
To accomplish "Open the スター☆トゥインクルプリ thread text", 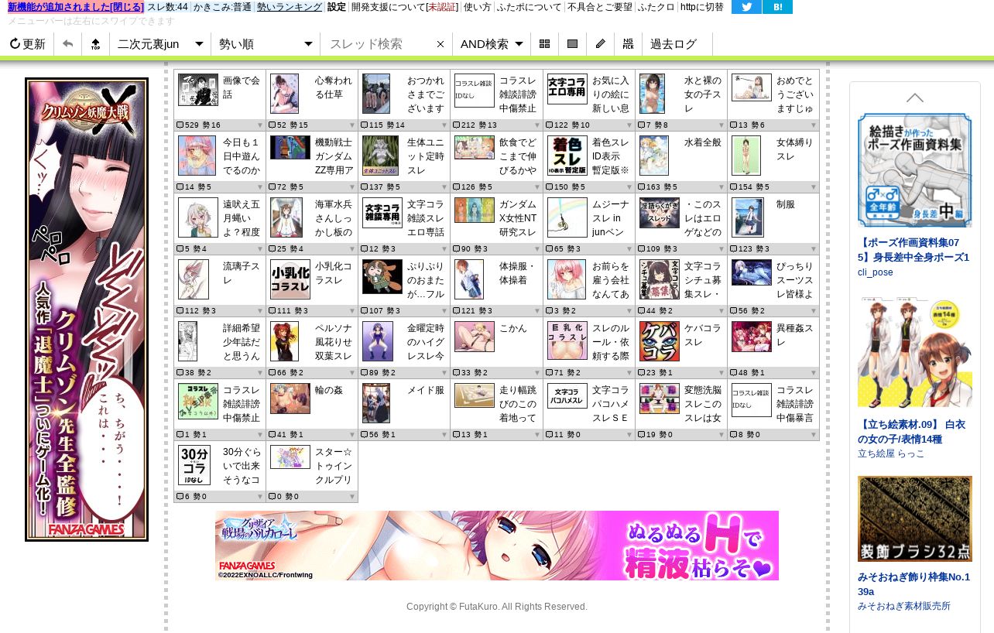I will [334, 466].
